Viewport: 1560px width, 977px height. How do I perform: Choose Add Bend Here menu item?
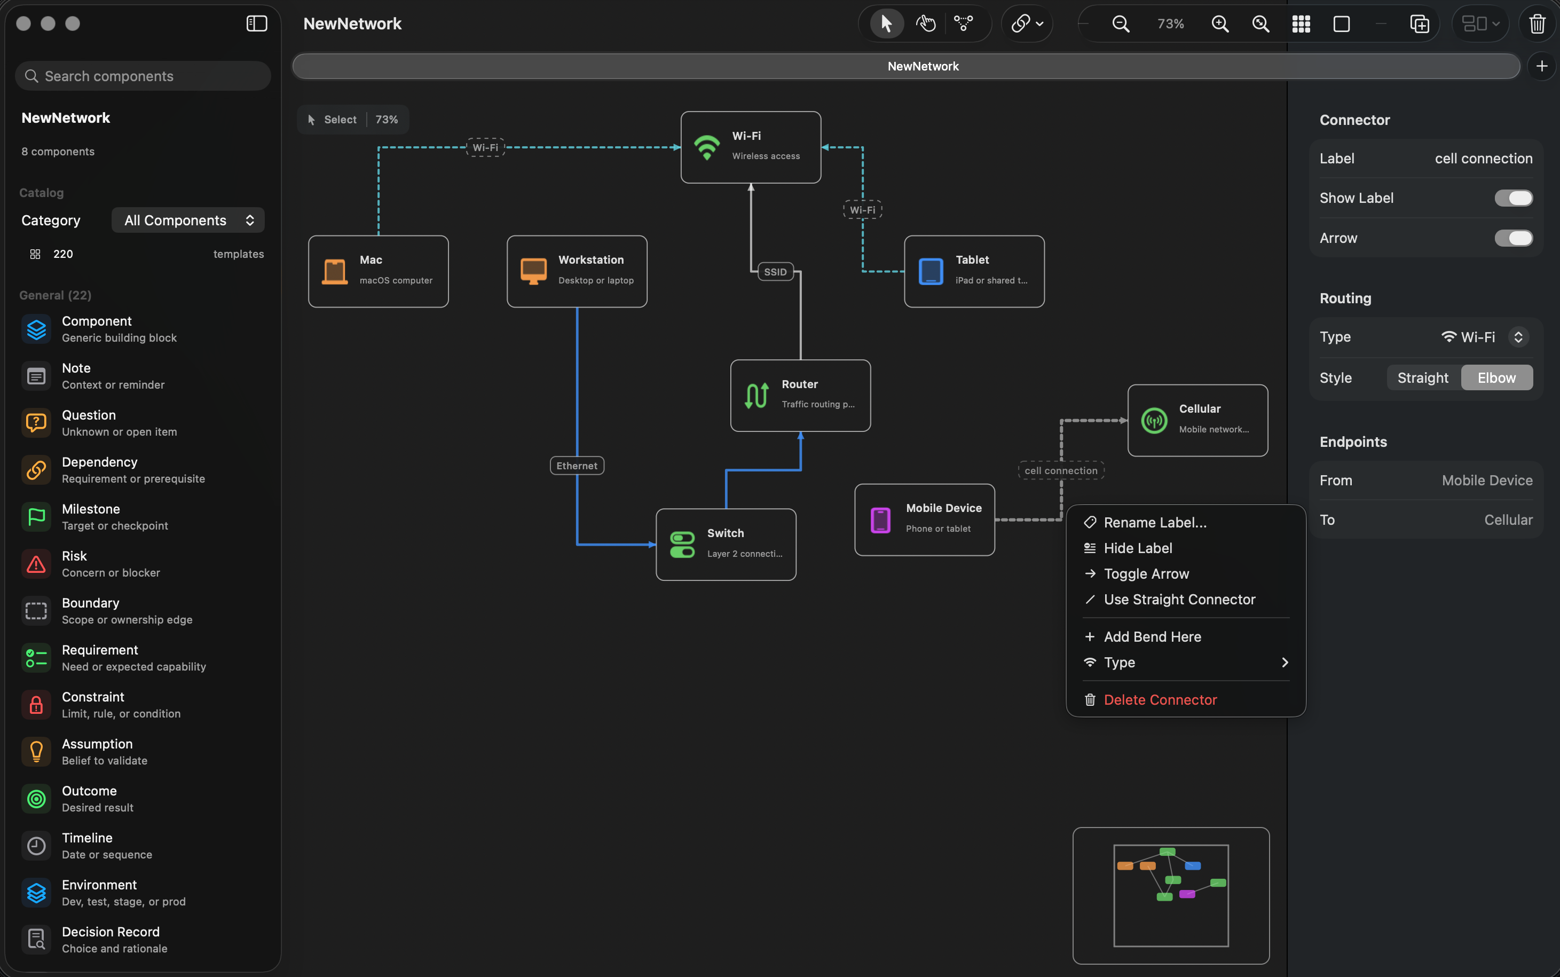click(x=1185, y=636)
